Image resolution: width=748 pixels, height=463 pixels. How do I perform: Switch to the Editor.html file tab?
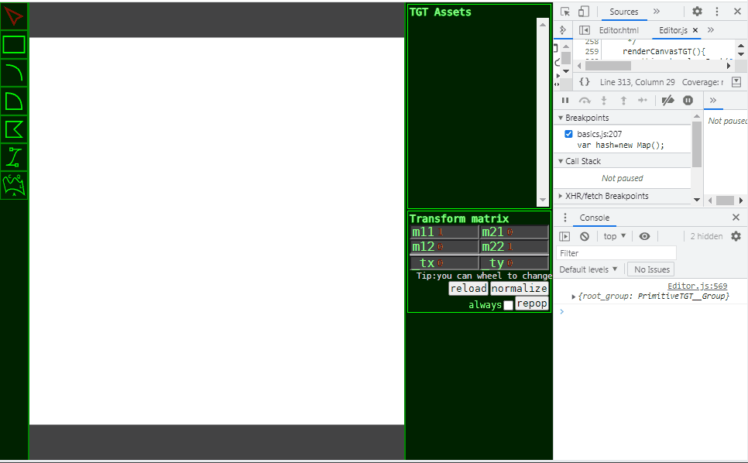coord(619,30)
